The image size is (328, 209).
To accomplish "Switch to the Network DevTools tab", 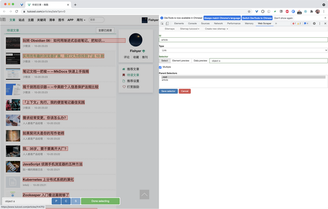I will click(x=218, y=24).
